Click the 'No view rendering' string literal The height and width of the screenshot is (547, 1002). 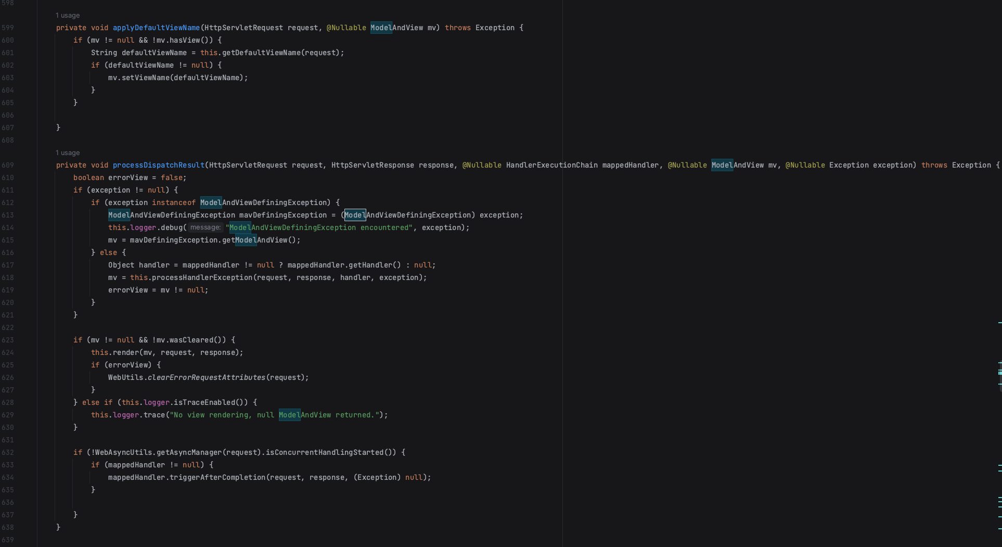275,415
